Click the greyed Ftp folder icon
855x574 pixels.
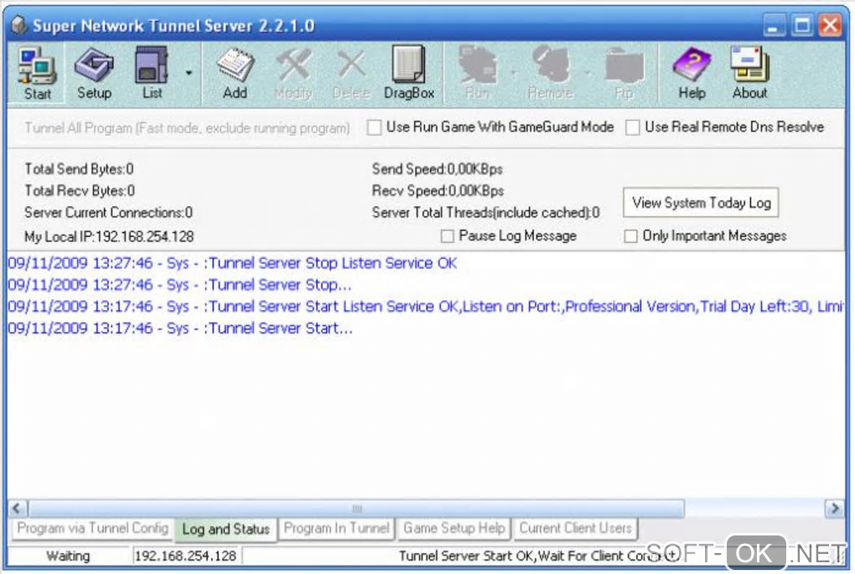624,74
